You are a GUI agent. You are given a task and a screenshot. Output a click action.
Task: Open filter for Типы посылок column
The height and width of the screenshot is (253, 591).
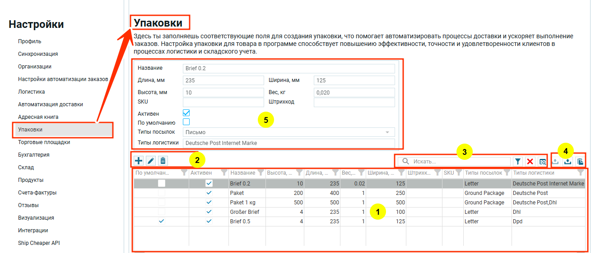coord(507,173)
